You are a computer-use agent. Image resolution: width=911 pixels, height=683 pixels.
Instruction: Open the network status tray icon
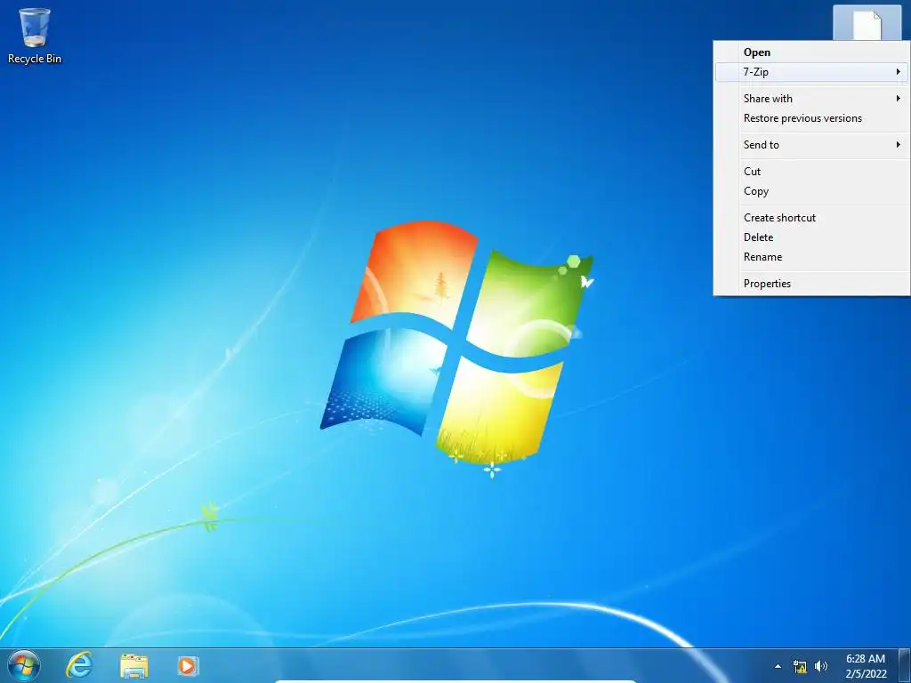click(800, 666)
